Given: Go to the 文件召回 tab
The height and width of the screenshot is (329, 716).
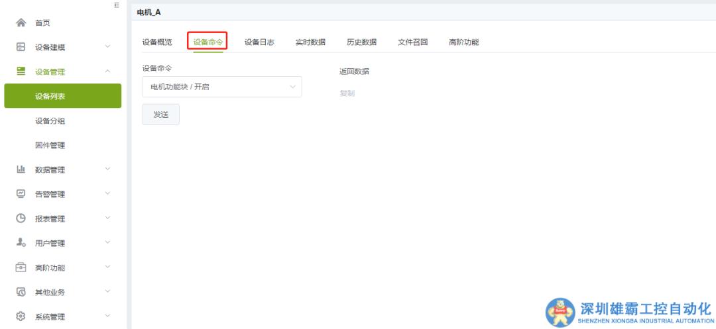Looking at the screenshot, I should pyautogui.click(x=412, y=42).
